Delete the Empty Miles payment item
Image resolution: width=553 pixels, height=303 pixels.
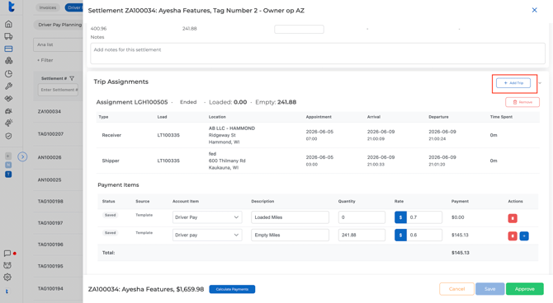(x=513, y=235)
